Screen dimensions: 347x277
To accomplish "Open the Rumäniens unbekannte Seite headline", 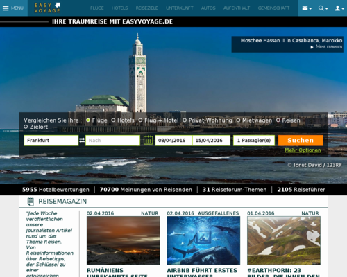I will (x=117, y=273).
